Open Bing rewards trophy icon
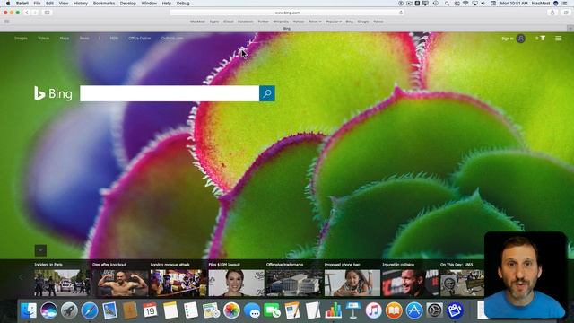This screenshot has height=323, width=574. 543,38
